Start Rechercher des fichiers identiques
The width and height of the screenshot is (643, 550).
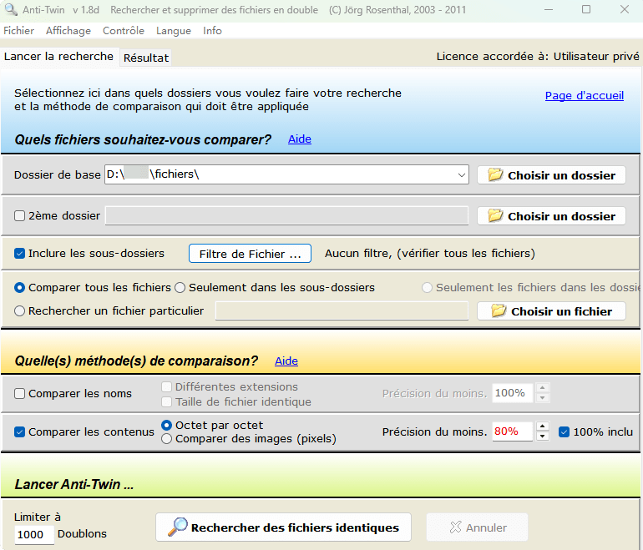283,527
